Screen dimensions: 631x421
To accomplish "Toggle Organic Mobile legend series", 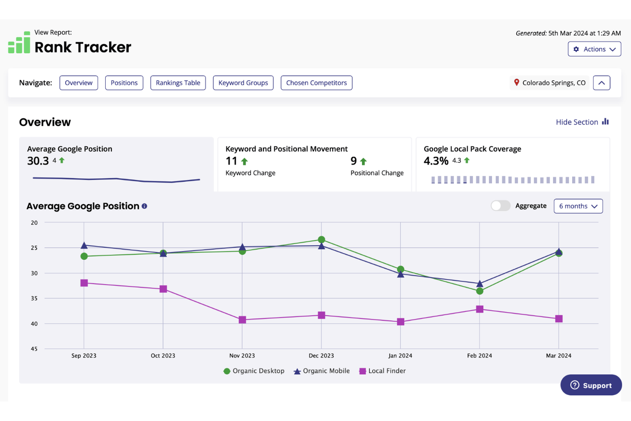I will coord(322,371).
